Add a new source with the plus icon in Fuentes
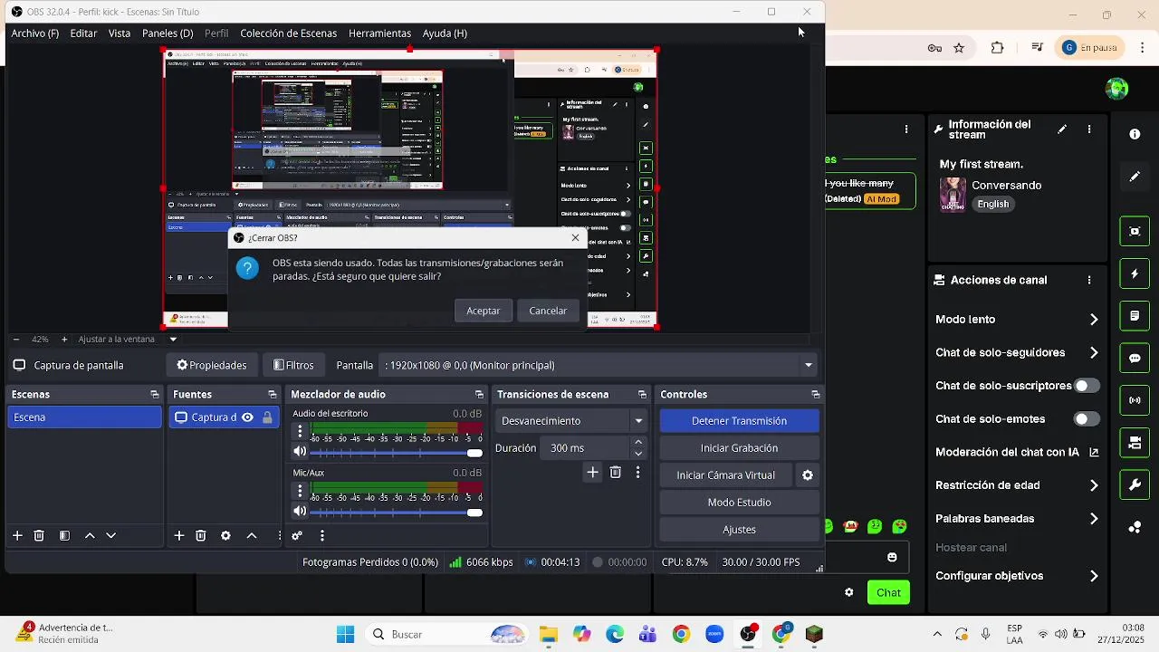Image resolution: width=1159 pixels, height=652 pixels. (179, 536)
